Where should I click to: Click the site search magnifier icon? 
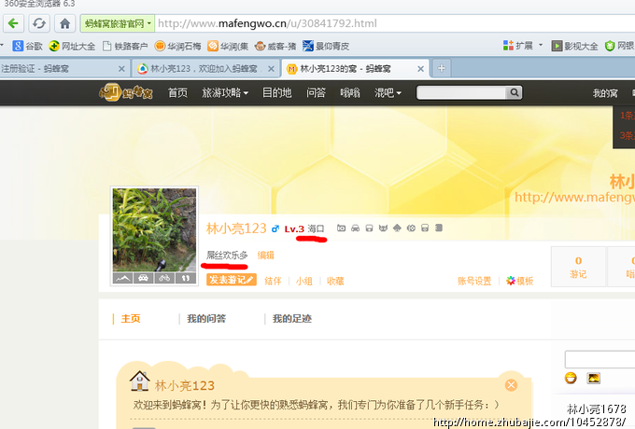click(x=514, y=92)
